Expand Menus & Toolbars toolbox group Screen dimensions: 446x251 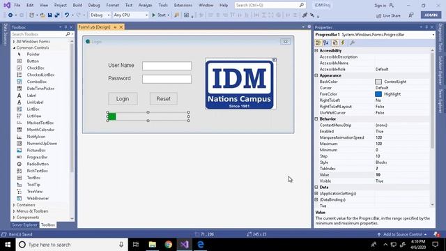14,211
